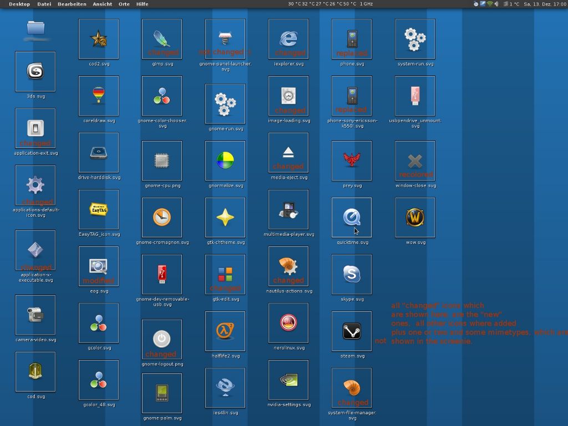Select the gnome-run.svg gears icon
The height and width of the screenshot is (426, 568).
[225, 104]
